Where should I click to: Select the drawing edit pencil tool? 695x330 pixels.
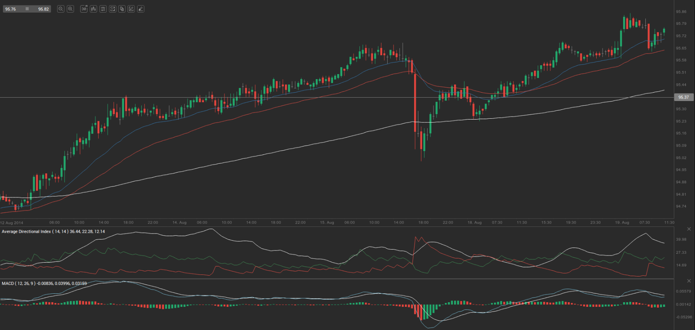tap(131, 9)
